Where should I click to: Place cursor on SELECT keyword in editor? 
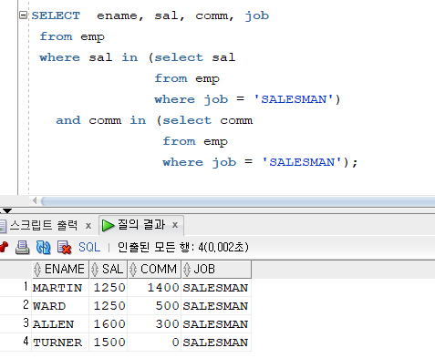pos(56,15)
